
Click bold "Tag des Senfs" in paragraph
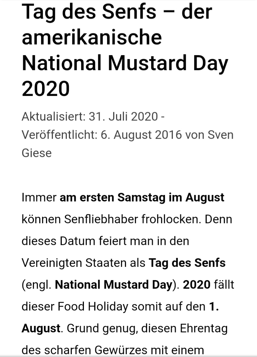coord(187,263)
